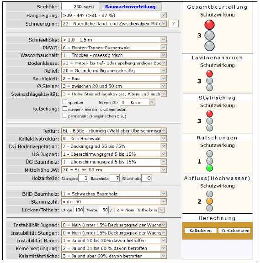Click the middle grey Steinschlag light
This screenshot has height=263, width=260.
[209, 121]
